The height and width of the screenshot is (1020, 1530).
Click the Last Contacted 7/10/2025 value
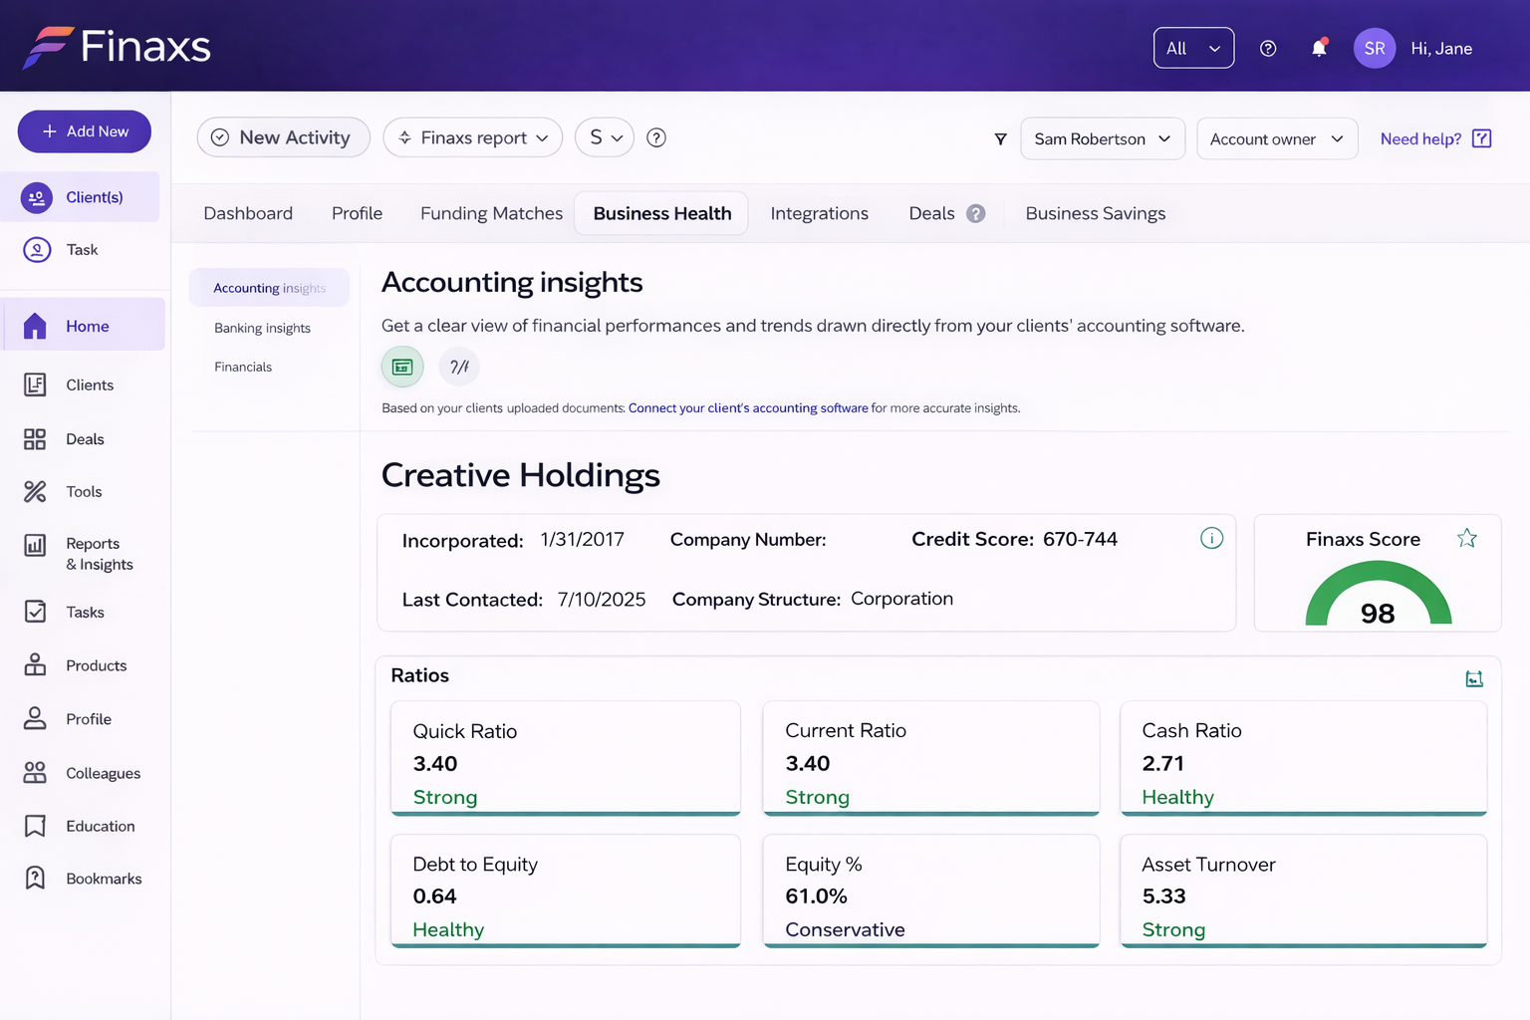(x=602, y=599)
